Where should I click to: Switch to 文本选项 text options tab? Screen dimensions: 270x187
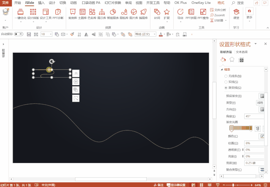242,52
